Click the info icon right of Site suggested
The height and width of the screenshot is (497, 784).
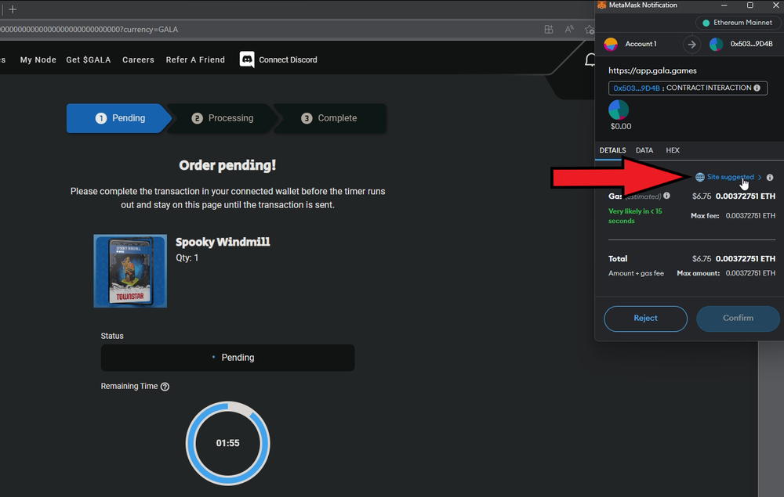click(x=770, y=177)
